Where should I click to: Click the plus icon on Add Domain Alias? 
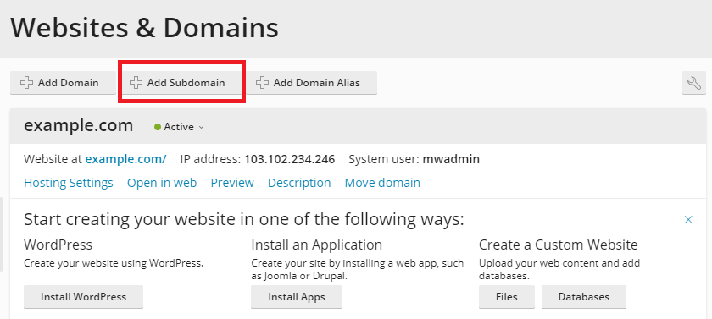point(262,83)
